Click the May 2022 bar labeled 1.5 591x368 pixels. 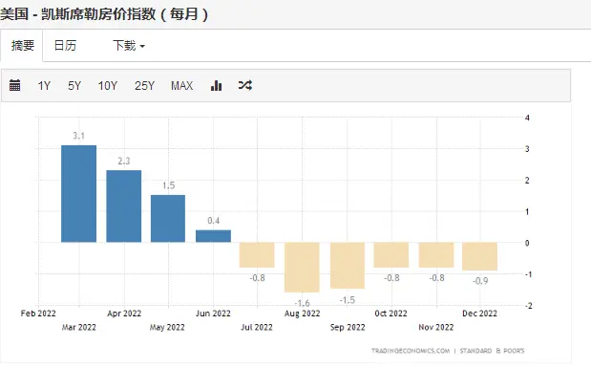pyautogui.click(x=168, y=219)
